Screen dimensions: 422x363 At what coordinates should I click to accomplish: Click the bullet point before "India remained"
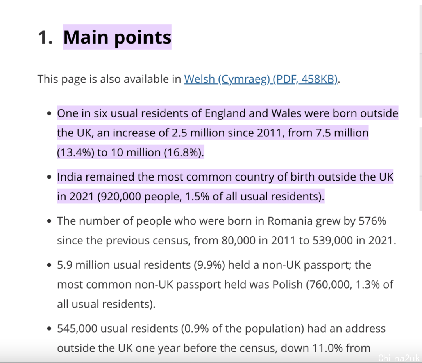pyautogui.click(x=49, y=177)
